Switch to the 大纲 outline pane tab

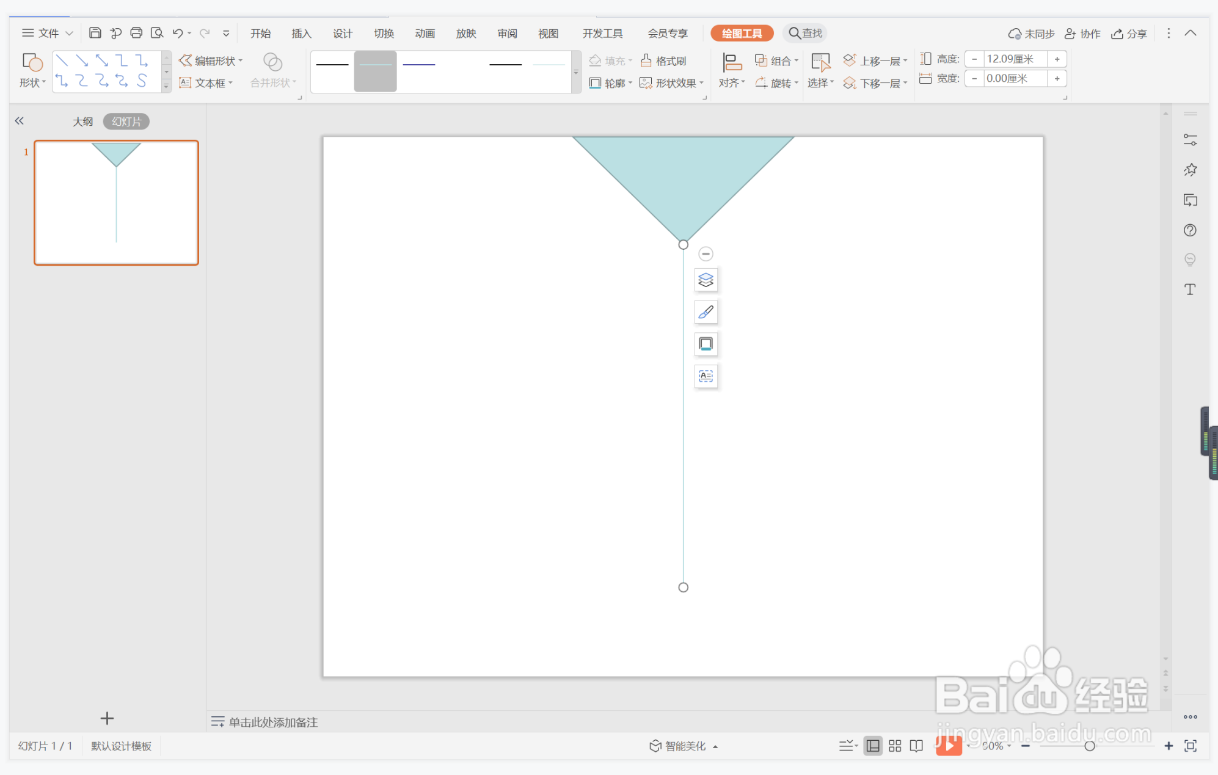pyautogui.click(x=82, y=122)
